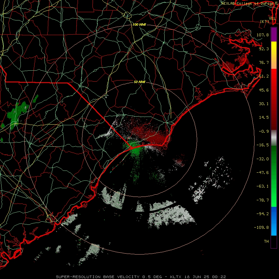Click the Super-Resolution Base Velocity caption
This screenshot has height=279, width=279.
[141, 277]
